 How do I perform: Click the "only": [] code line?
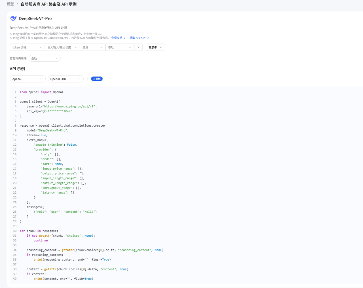click(x=50, y=155)
